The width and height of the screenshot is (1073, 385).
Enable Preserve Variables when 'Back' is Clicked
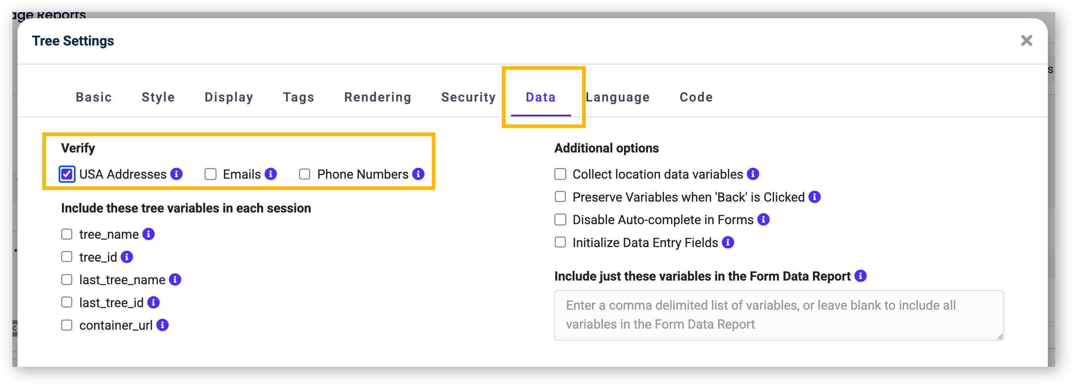click(560, 197)
